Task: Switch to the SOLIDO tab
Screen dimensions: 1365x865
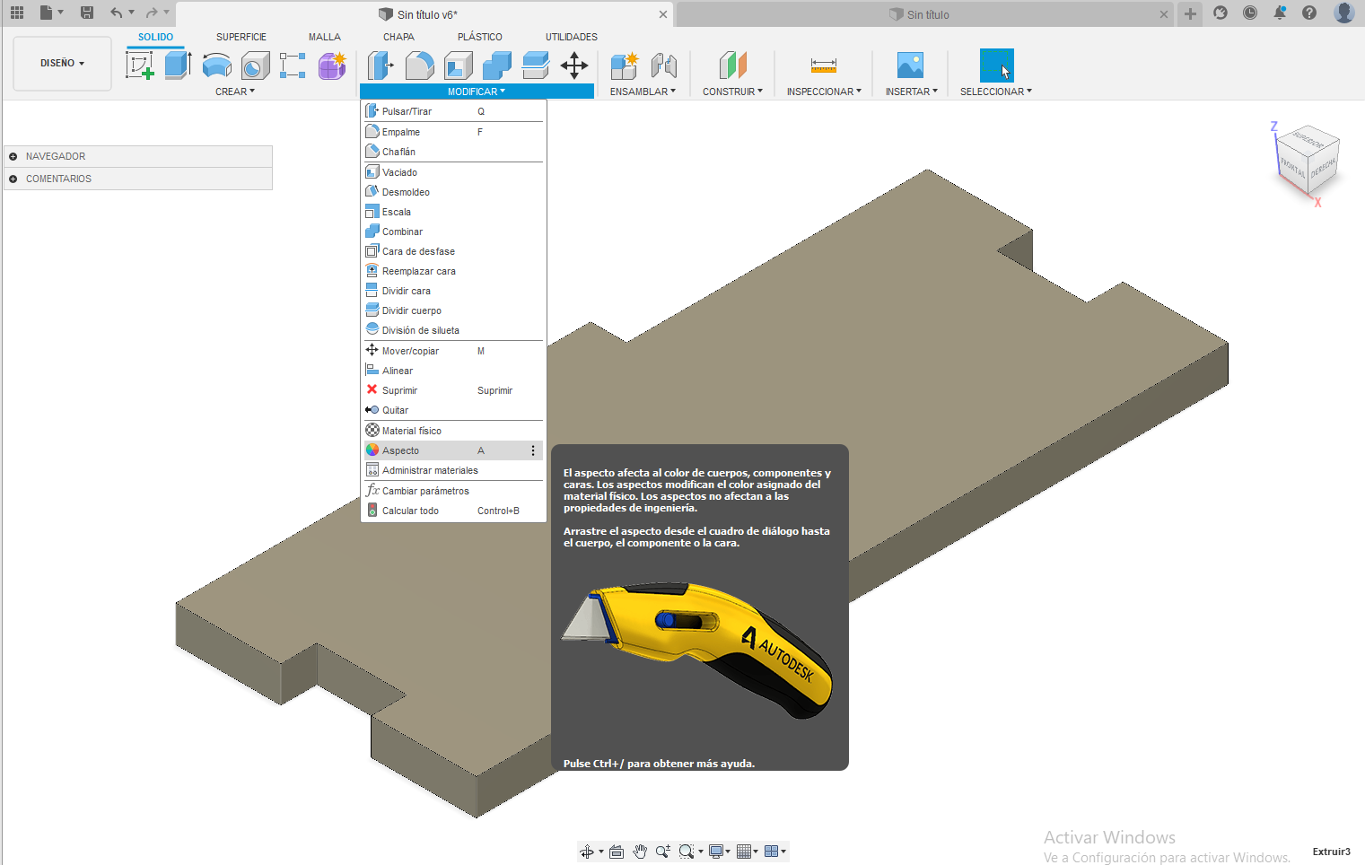Action: [155, 37]
